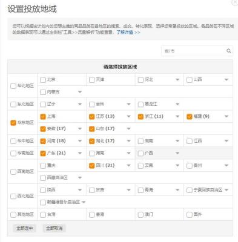Viewport: 238px width, 242px height.
Task: Tick the 黑龙江 checkbox
Action: coord(140,104)
